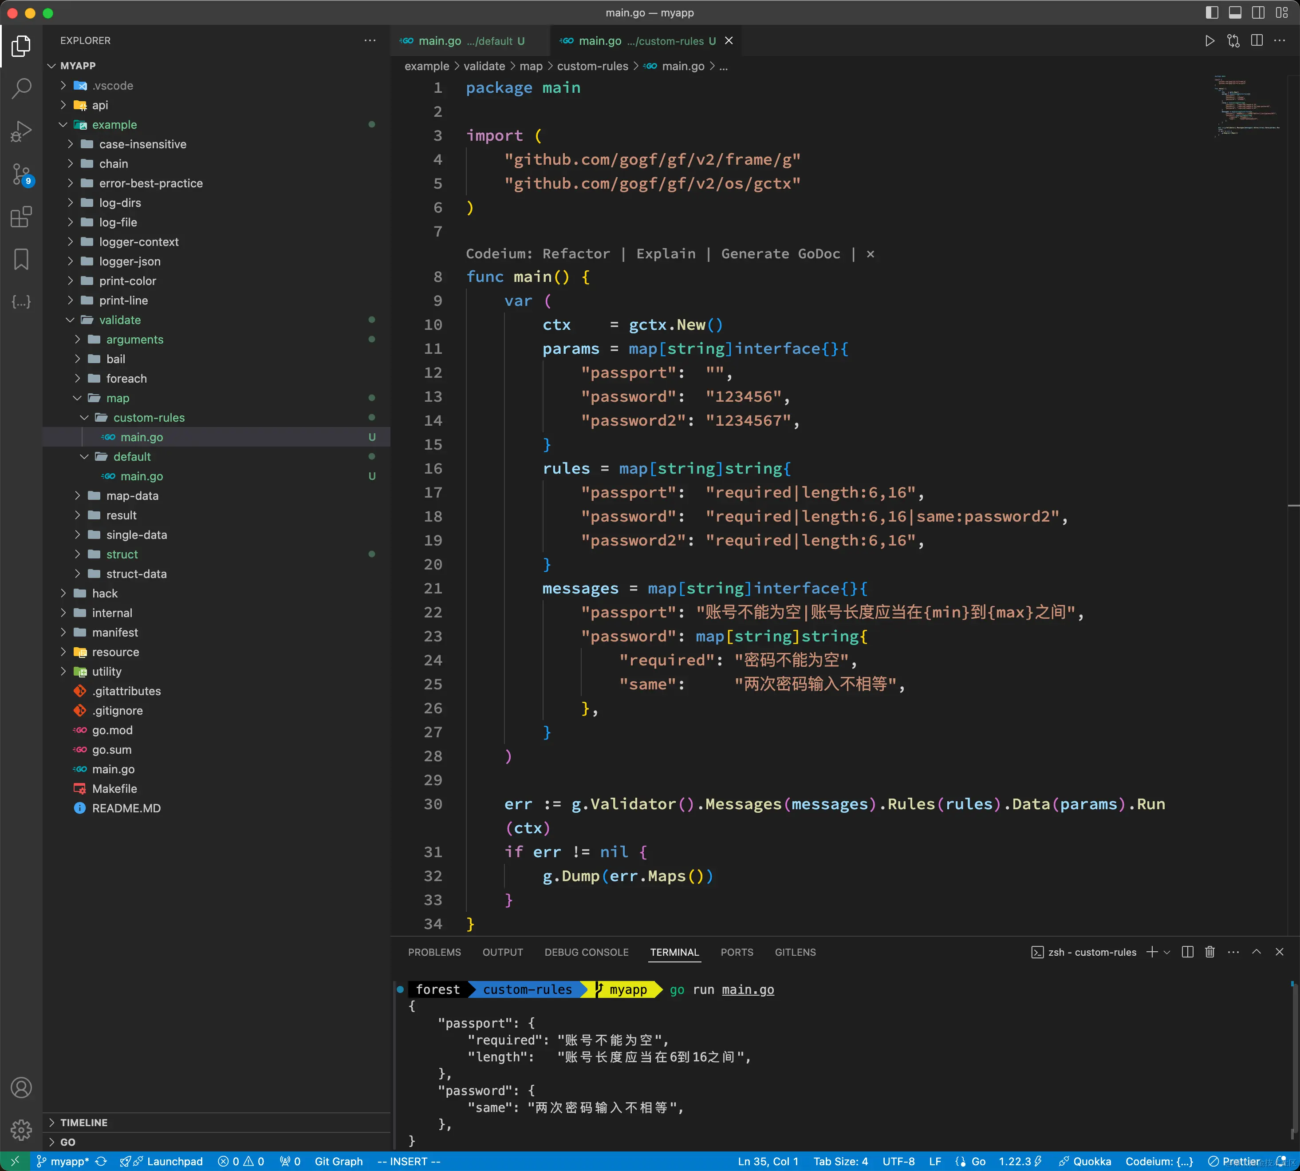The image size is (1300, 1171).
Task: Close the custom-rules main.go tab
Action: coord(729,40)
